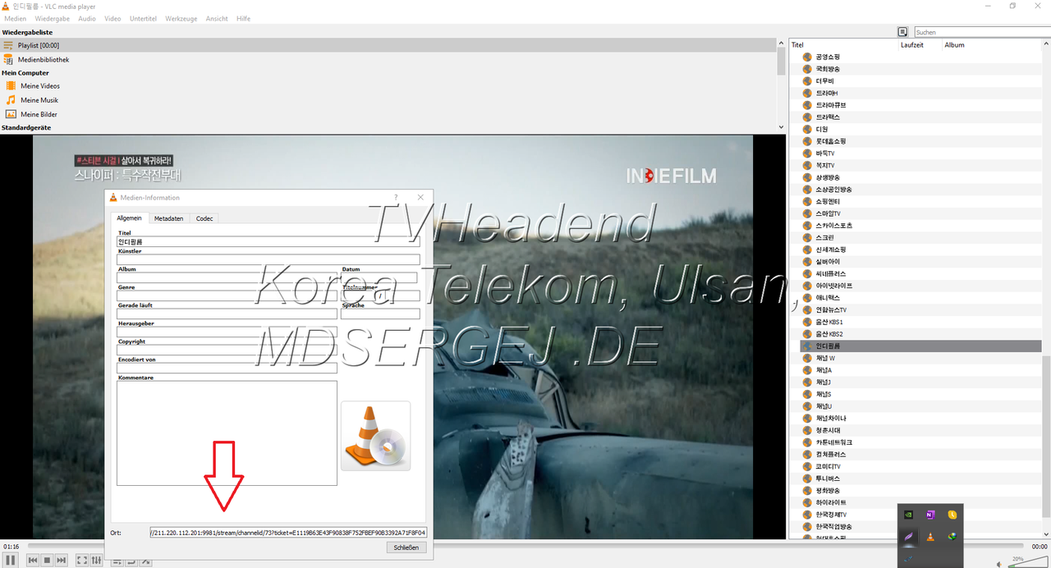Viewport: 1051px width, 568px height.
Task: Jump to previous media item
Action: click(x=33, y=560)
